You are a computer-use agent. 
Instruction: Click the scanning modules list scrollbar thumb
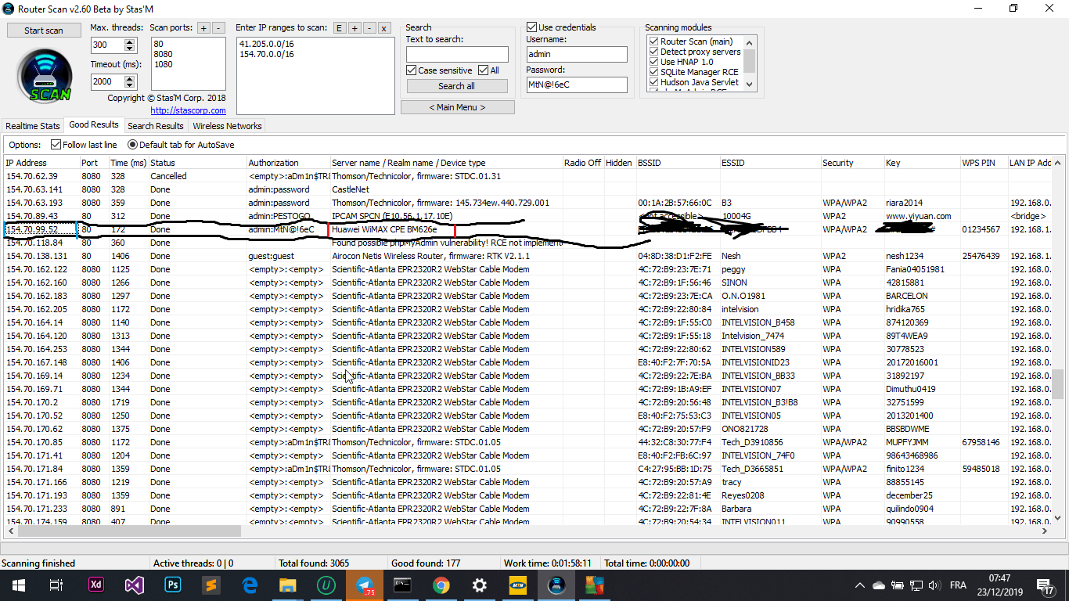749,60
